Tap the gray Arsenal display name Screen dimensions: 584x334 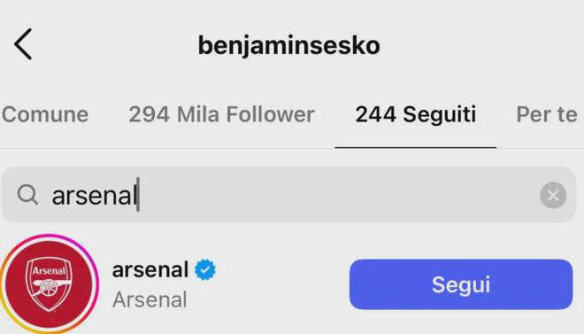click(x=150, y=299)
